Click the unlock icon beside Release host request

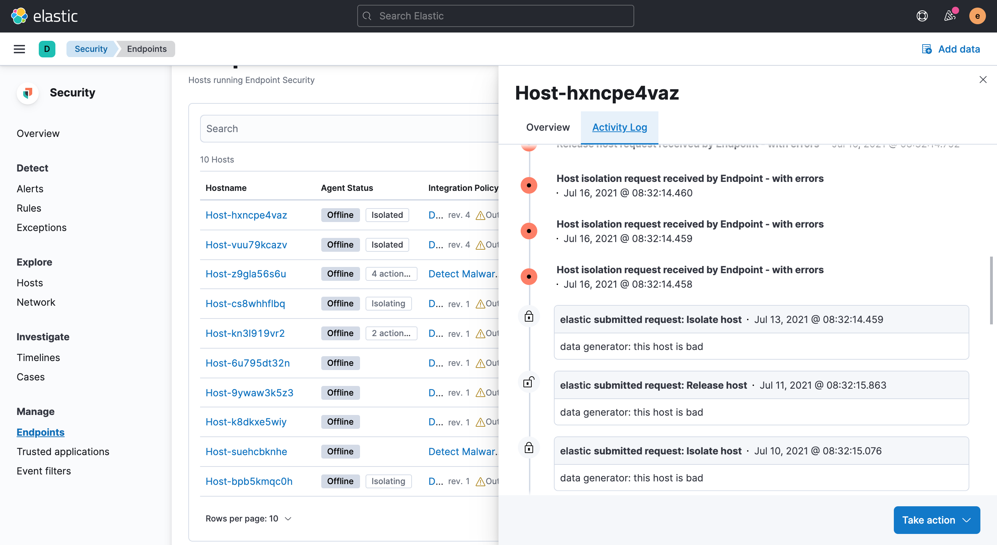coord(529,382)
